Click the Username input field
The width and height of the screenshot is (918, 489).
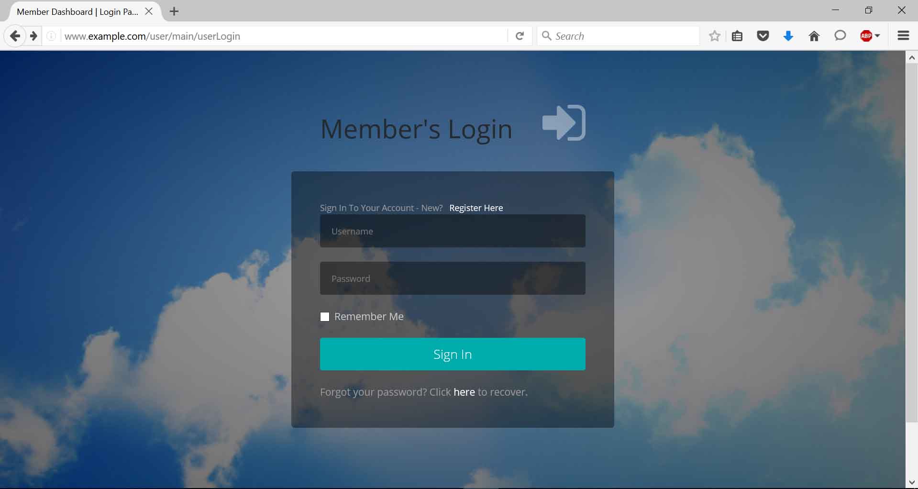pyautogui.click(x=453, y=231)
